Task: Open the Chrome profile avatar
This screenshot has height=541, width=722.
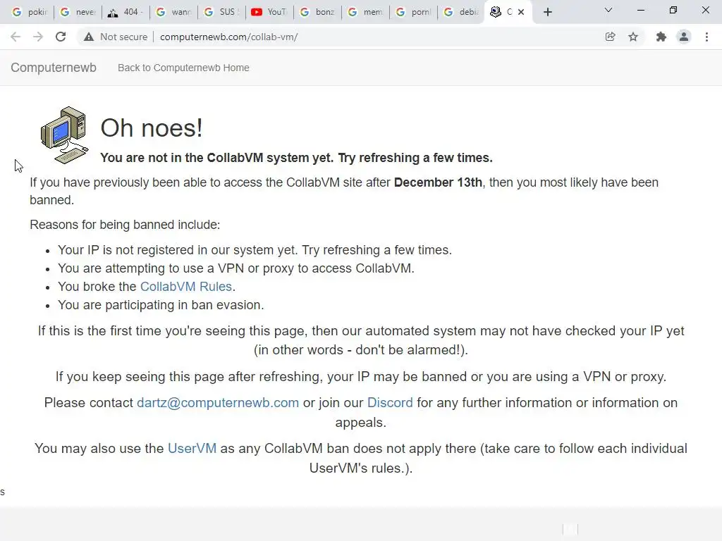Action: coord(684,37)
